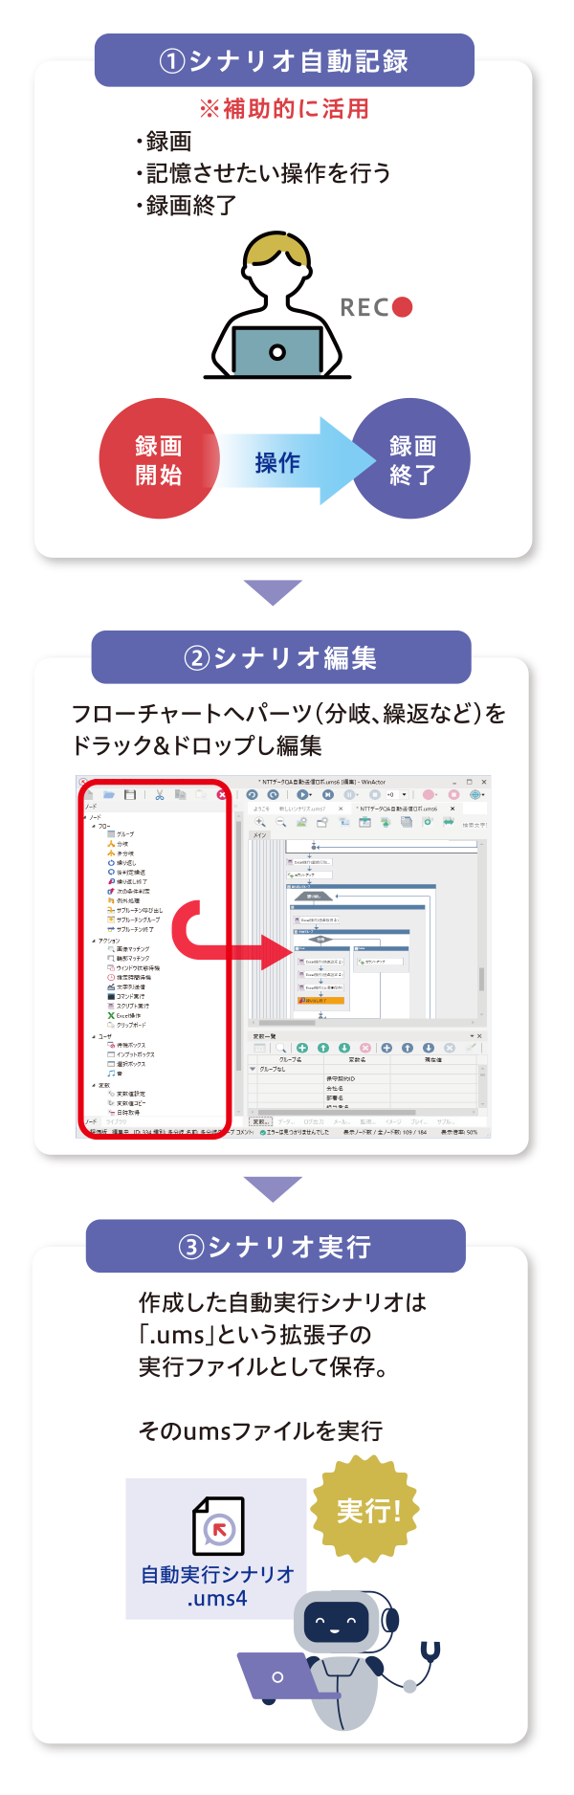Collapse the 変数 tree group
Screen dimensions: 574x1795
[94, 1085]
